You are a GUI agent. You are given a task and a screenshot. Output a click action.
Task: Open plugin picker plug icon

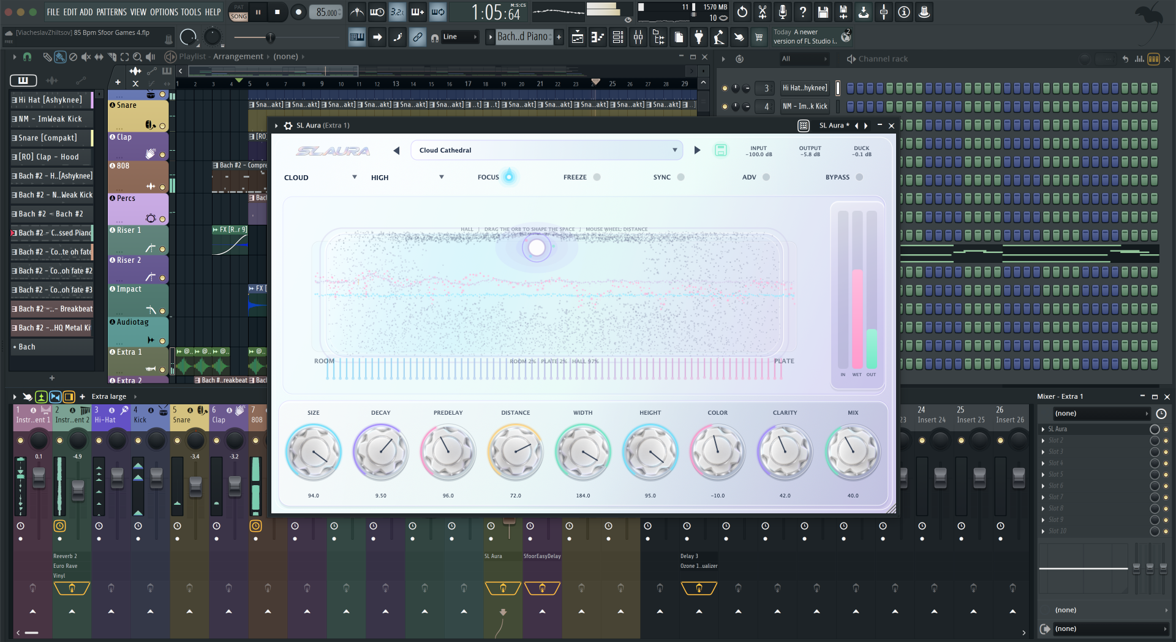699,37
